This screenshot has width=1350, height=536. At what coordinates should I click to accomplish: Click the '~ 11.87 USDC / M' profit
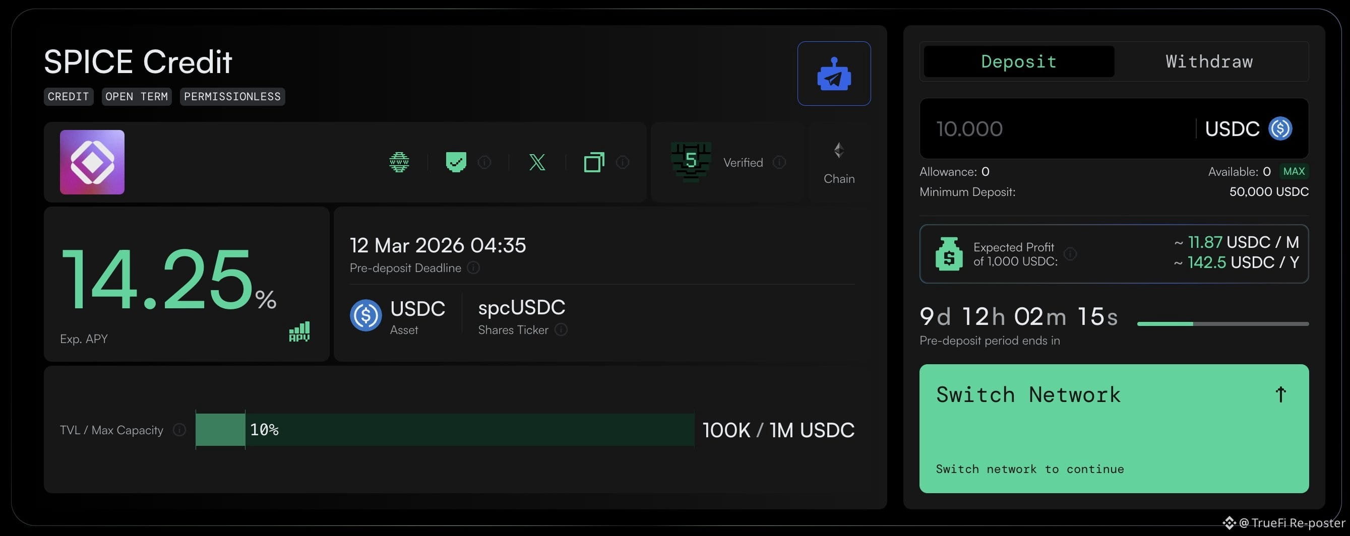1236,242
